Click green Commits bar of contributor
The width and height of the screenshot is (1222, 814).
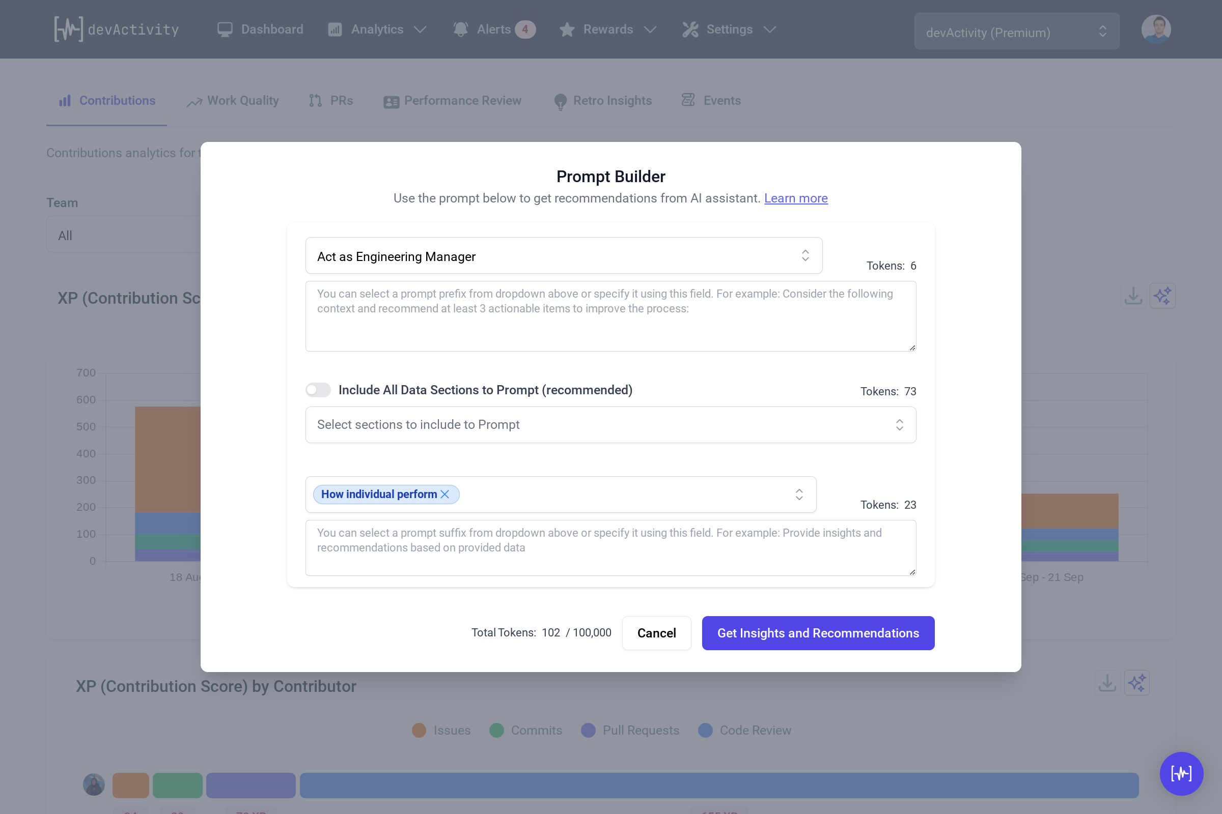click(x=178, y=785)
